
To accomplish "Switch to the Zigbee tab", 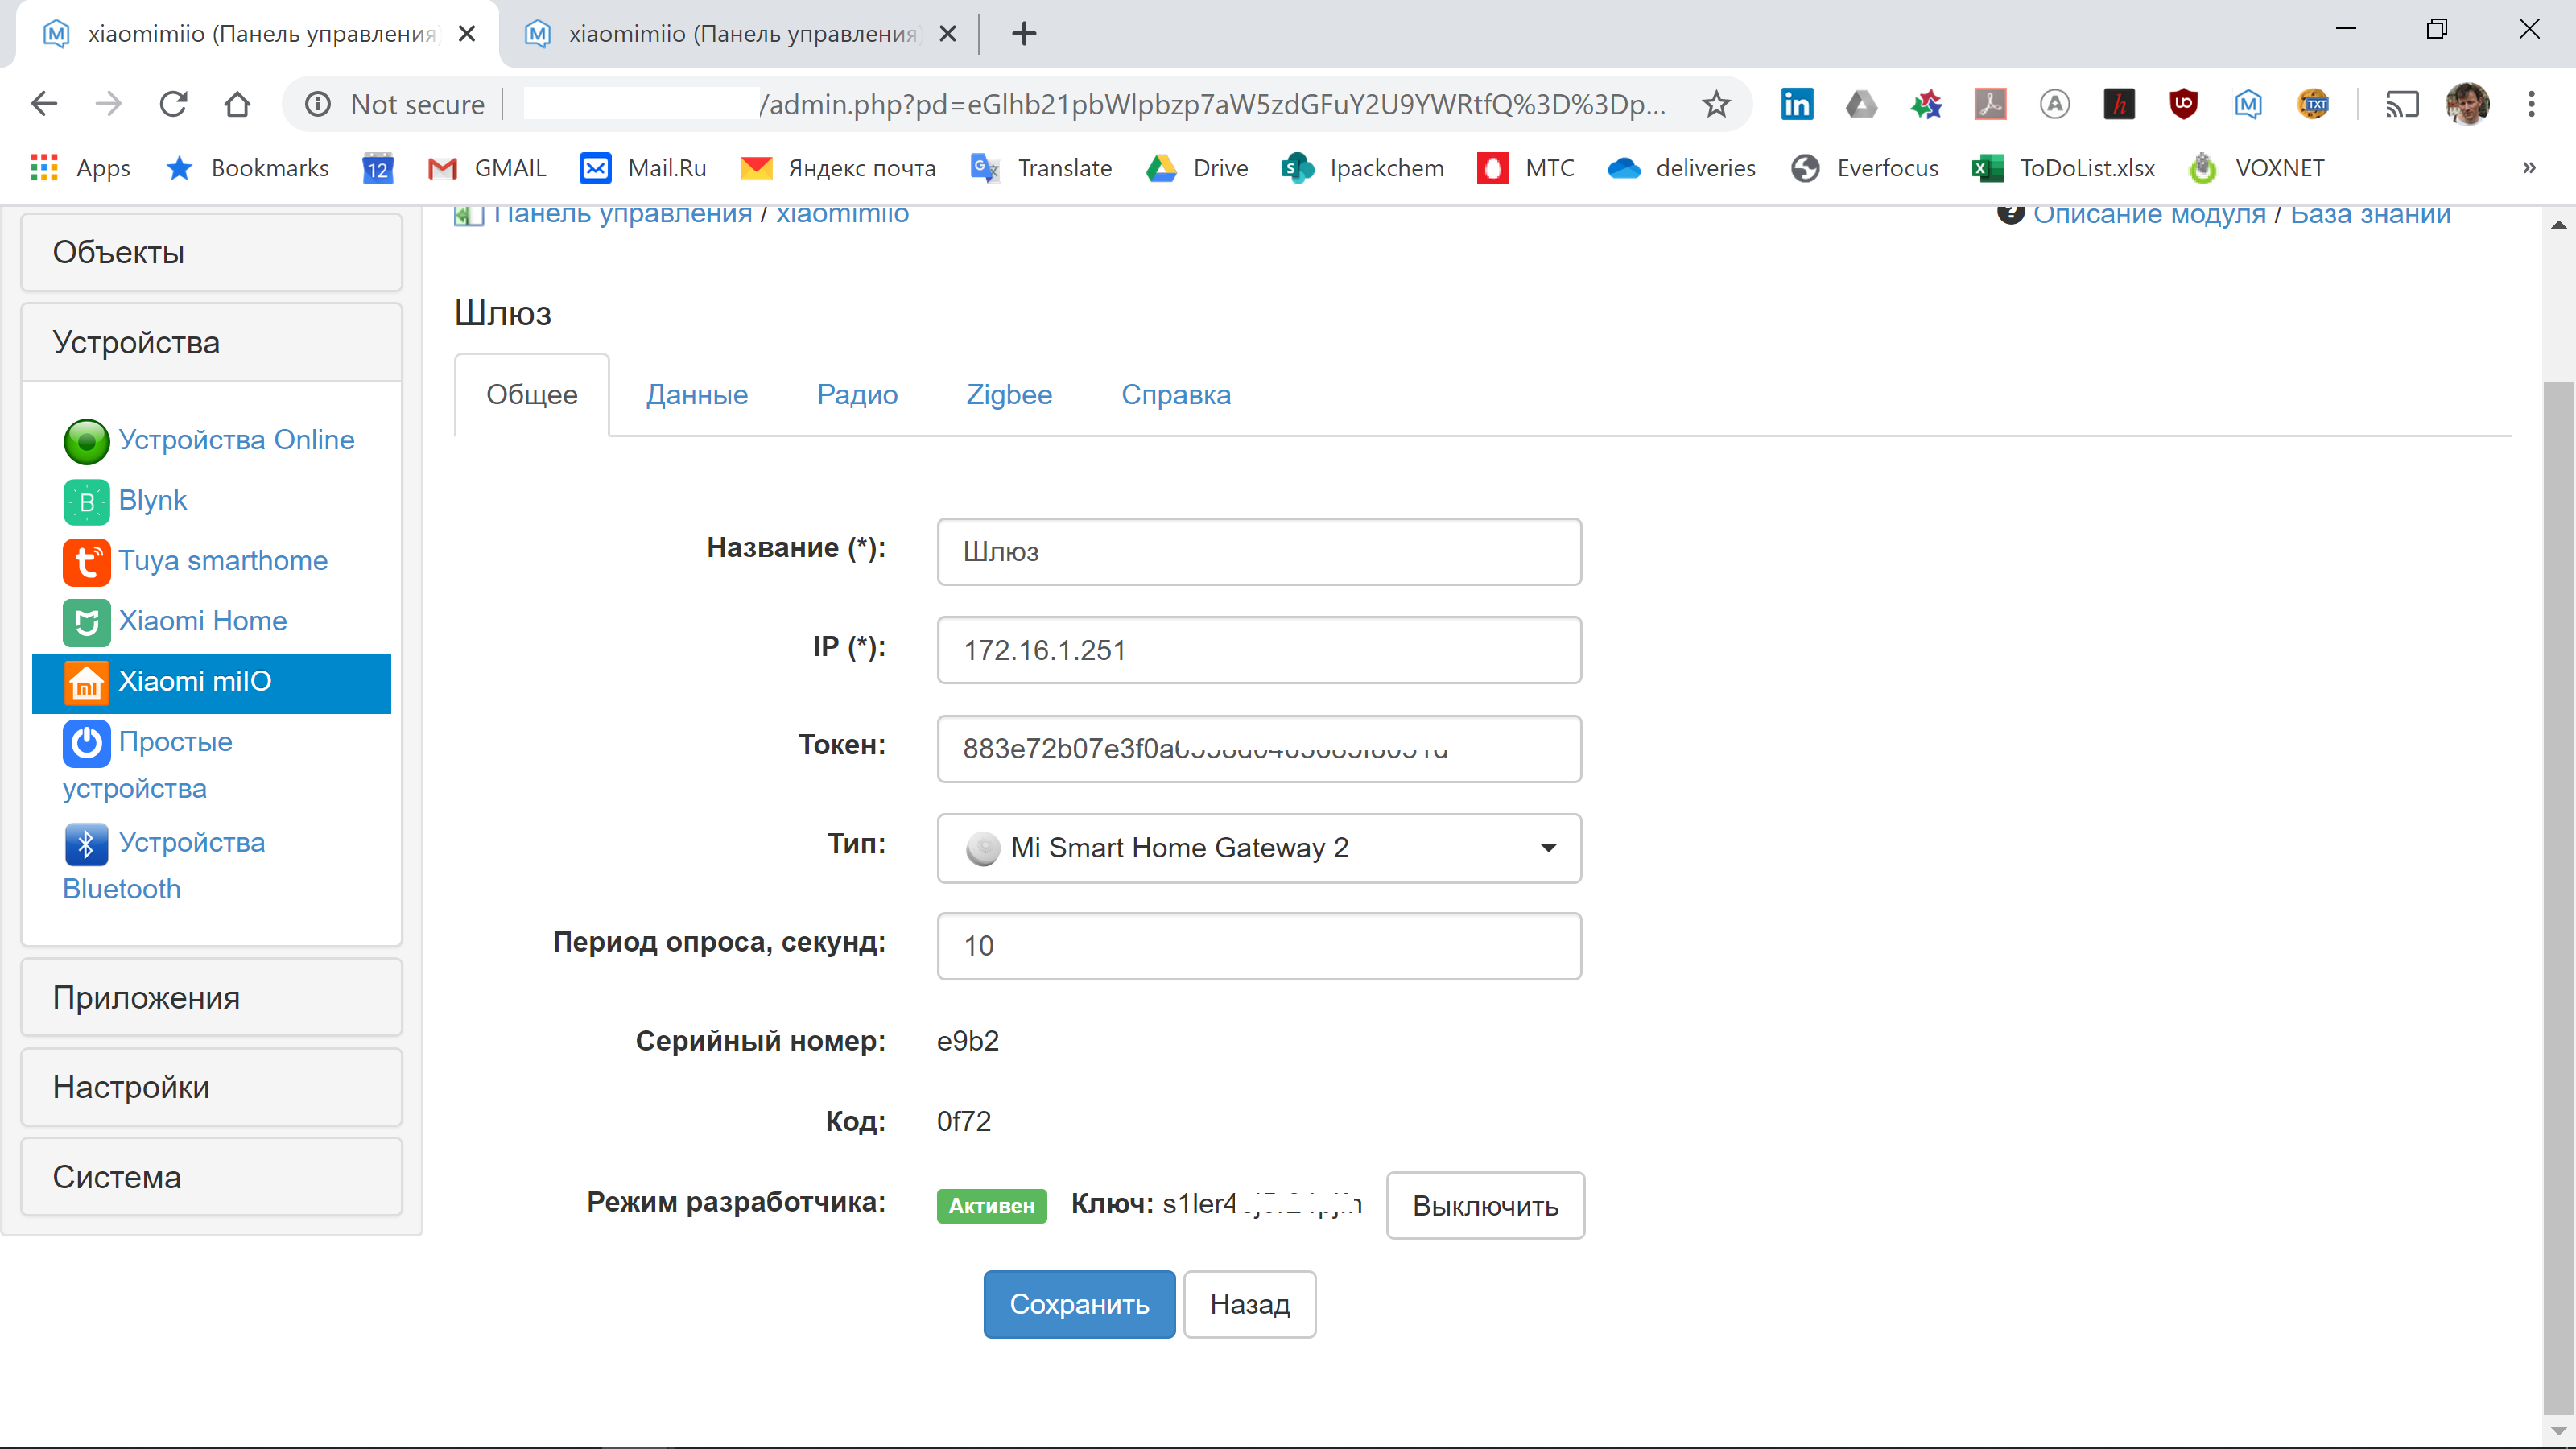I will point(1009,395).
